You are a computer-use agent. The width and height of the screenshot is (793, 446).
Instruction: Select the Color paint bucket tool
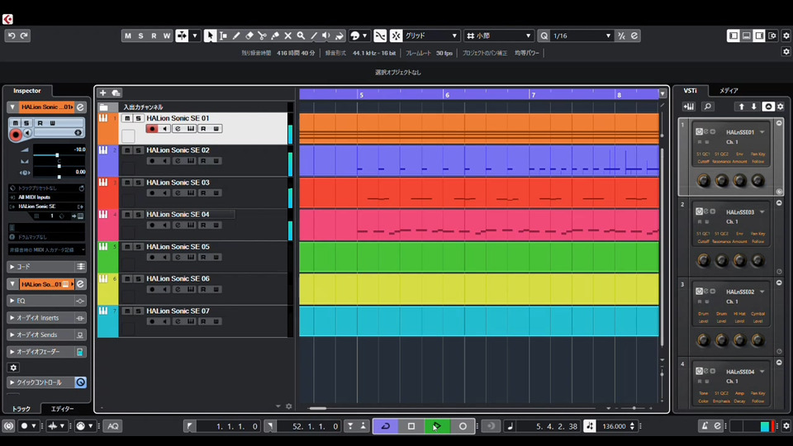pyautogui.click(x=340, y=36)
